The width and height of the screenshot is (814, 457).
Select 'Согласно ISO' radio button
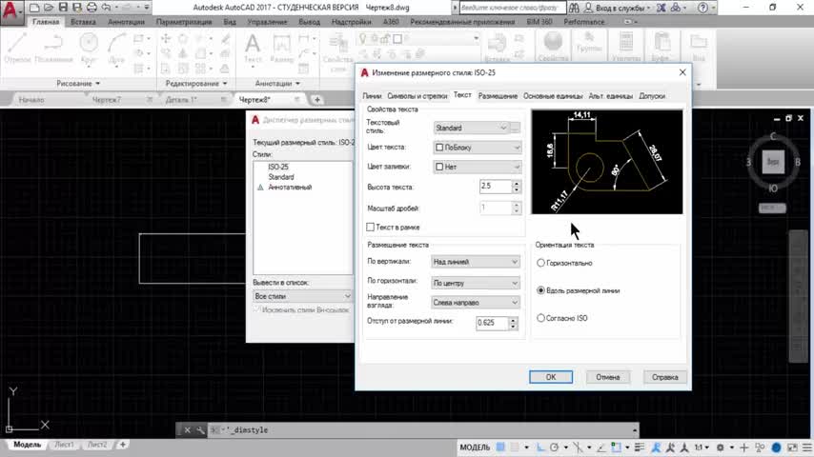click(x=540, y=318)
